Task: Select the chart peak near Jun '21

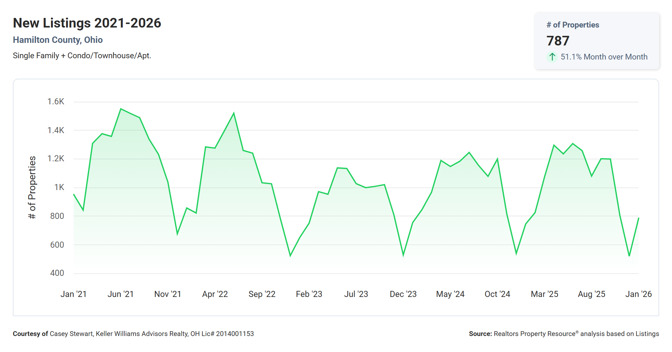Action: pyautogui.click(x=121, y=109)
